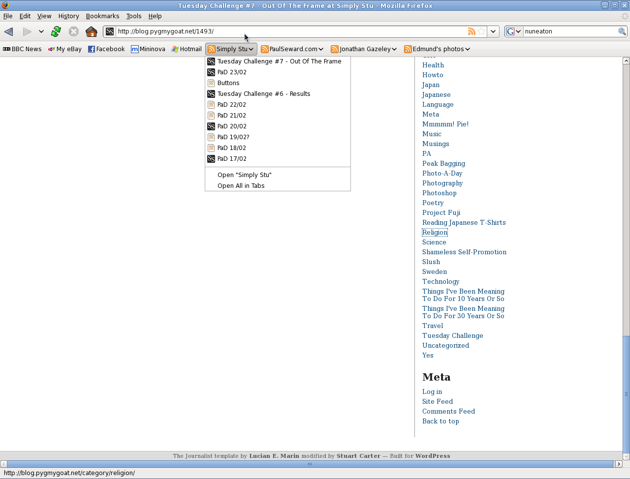Viewport: 630px width, 479px height.
Task: Click the Home button icon
Action: (91, 31)
